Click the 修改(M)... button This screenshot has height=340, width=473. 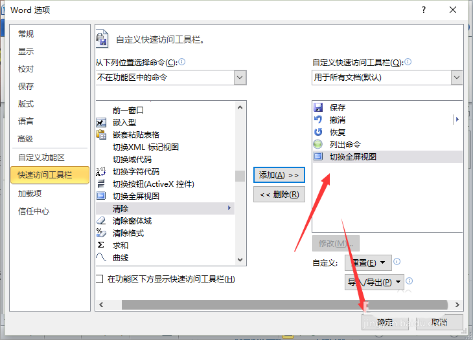coord(336,243)
